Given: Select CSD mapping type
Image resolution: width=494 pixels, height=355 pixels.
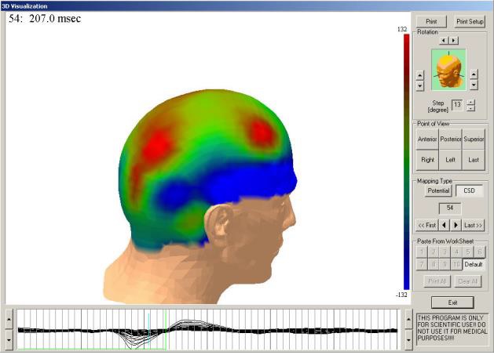Looking at the screenshot, I should coord(470,190).
